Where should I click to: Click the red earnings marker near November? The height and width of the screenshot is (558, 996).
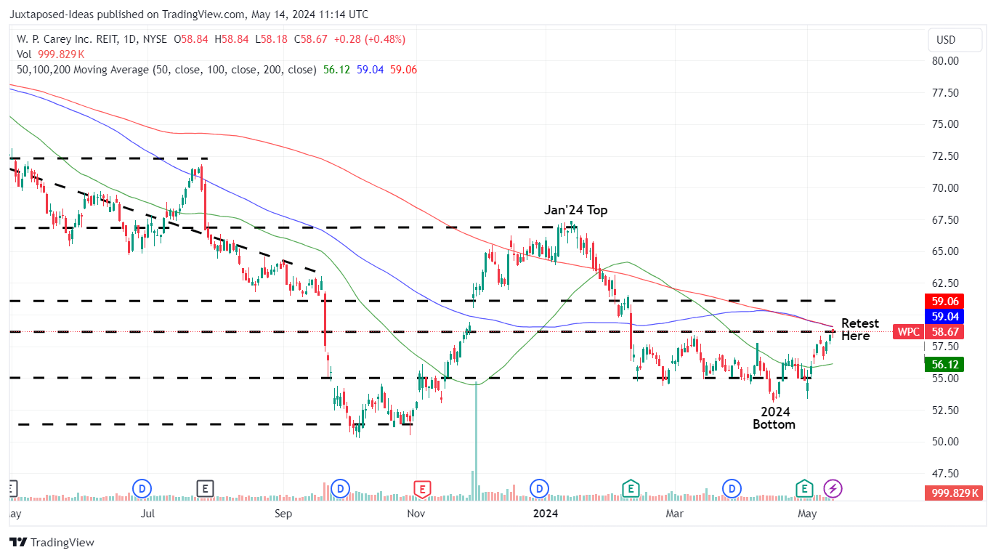[422, 489]
